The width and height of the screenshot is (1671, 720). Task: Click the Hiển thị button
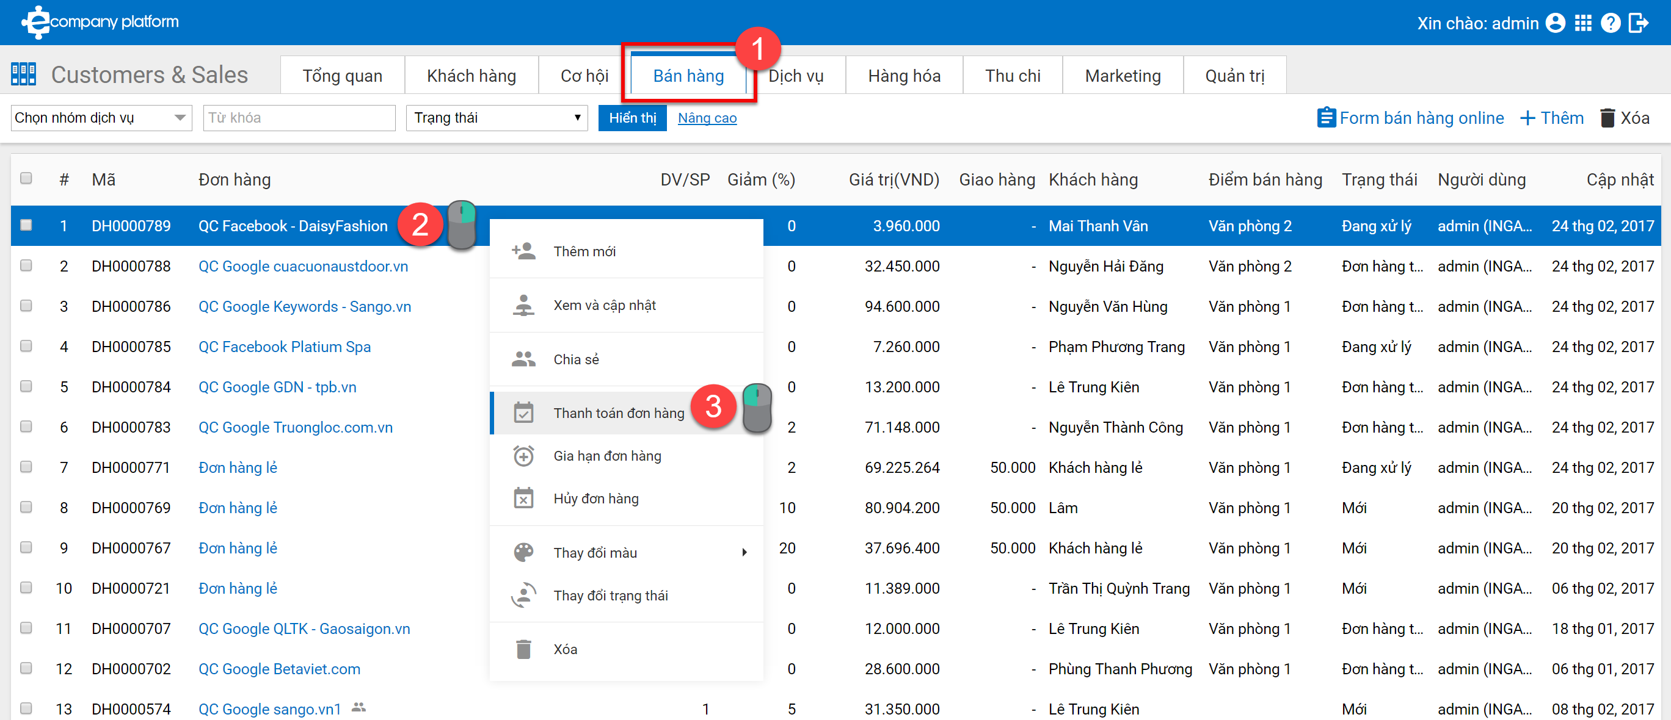[633, 118]
